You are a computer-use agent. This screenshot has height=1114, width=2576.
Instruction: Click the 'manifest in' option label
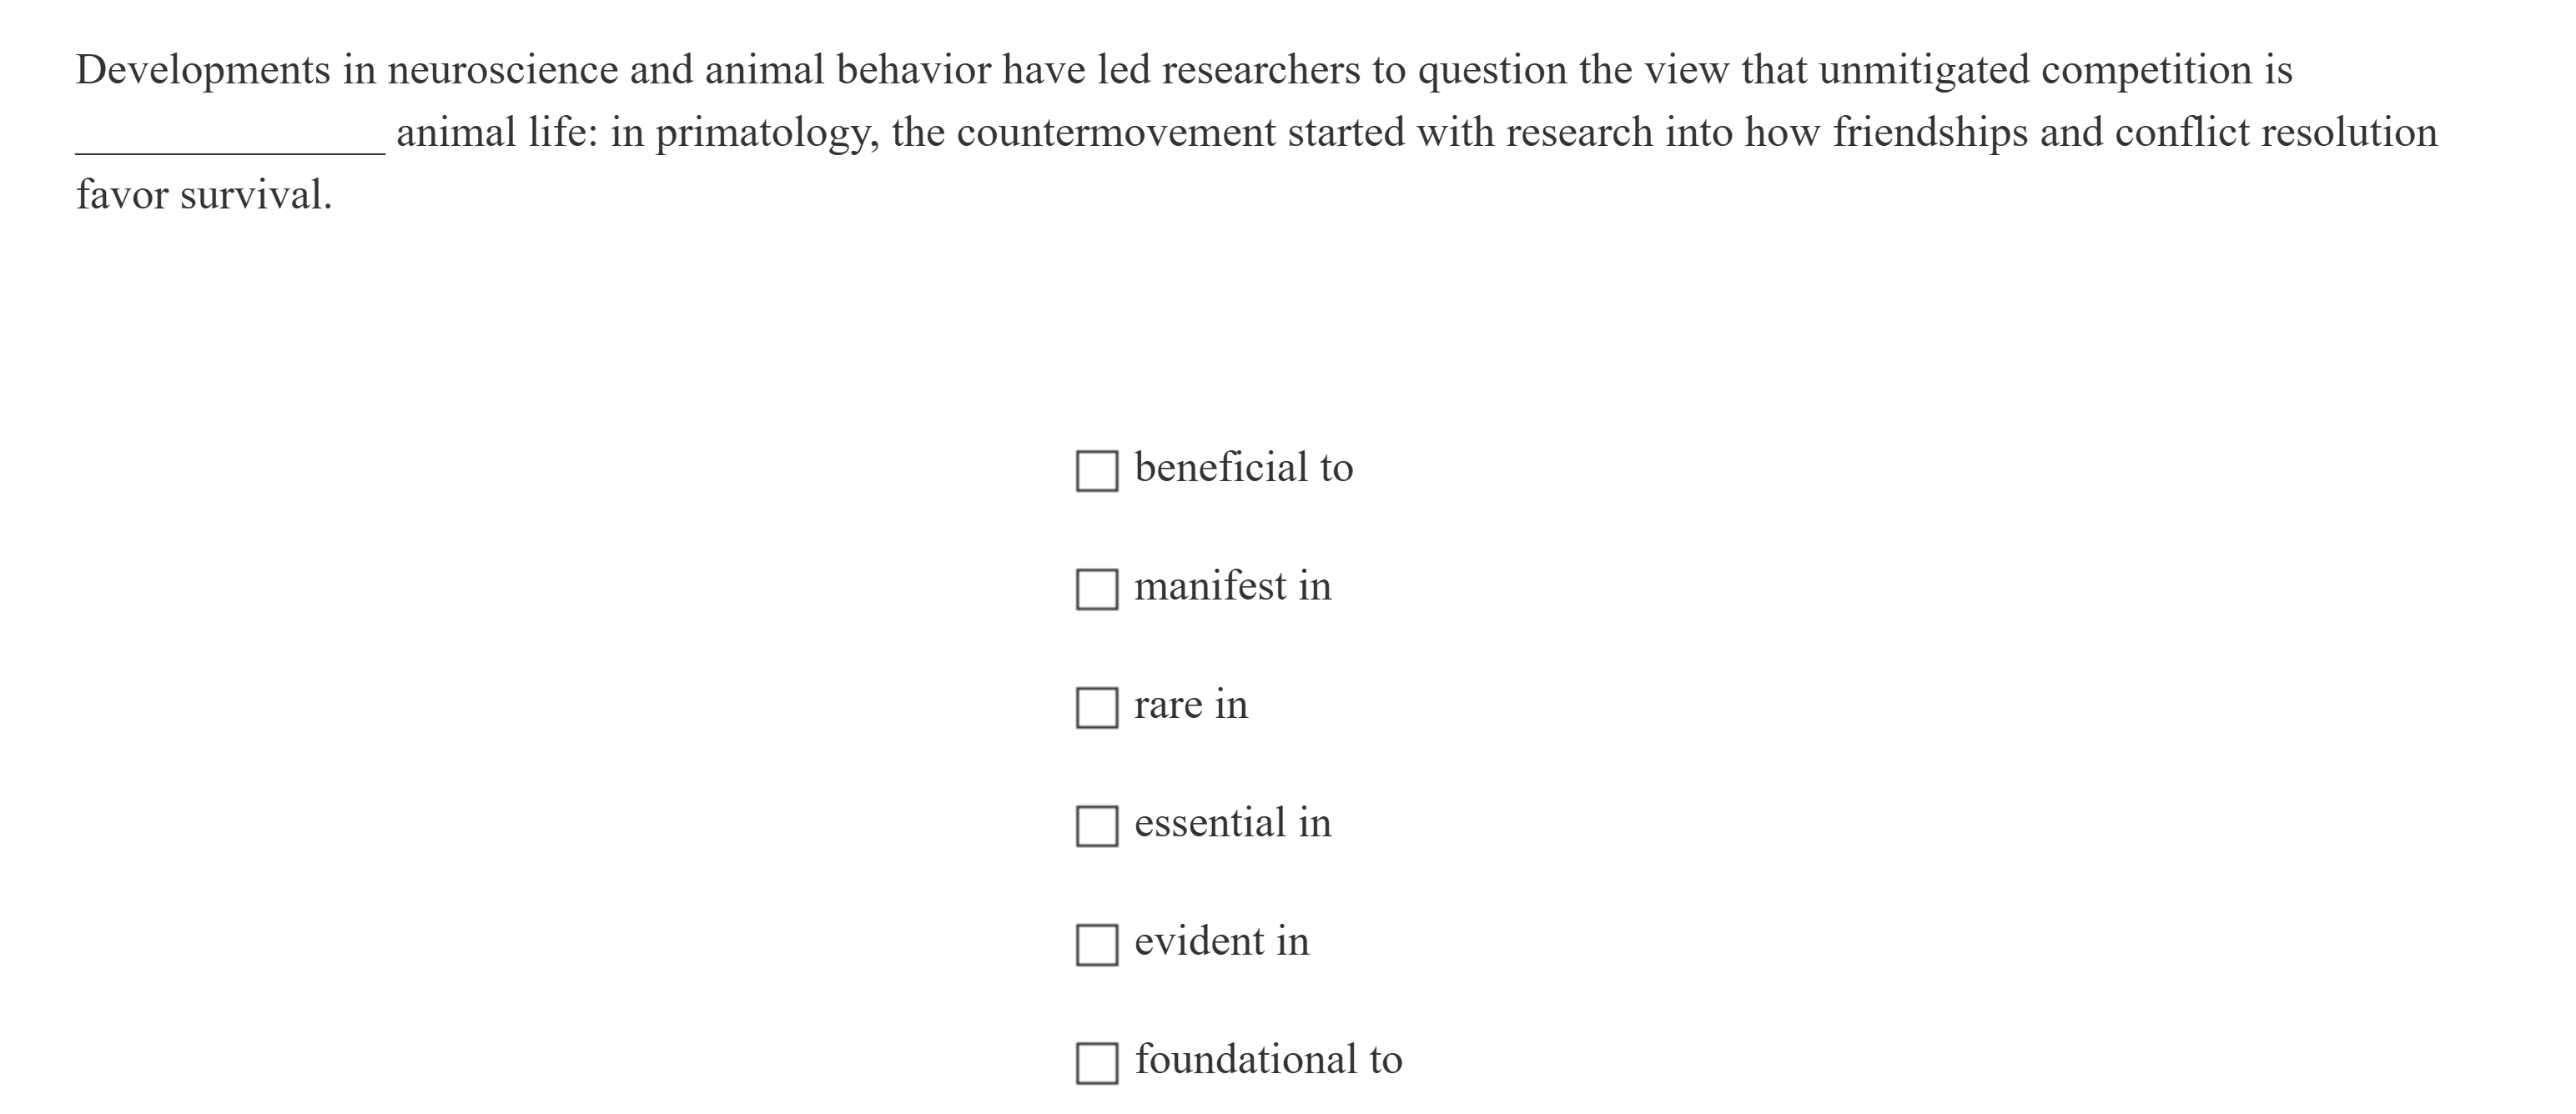click(x=1232, y=585)
